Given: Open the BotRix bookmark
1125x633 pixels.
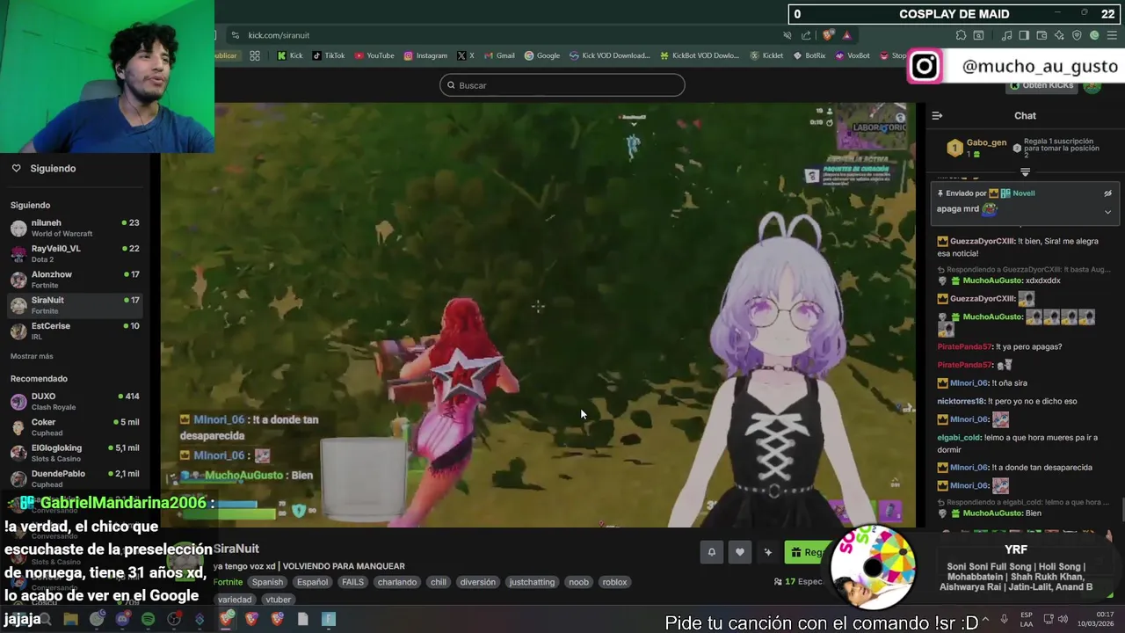Looking at the screenshot, I should coord(809,55).
